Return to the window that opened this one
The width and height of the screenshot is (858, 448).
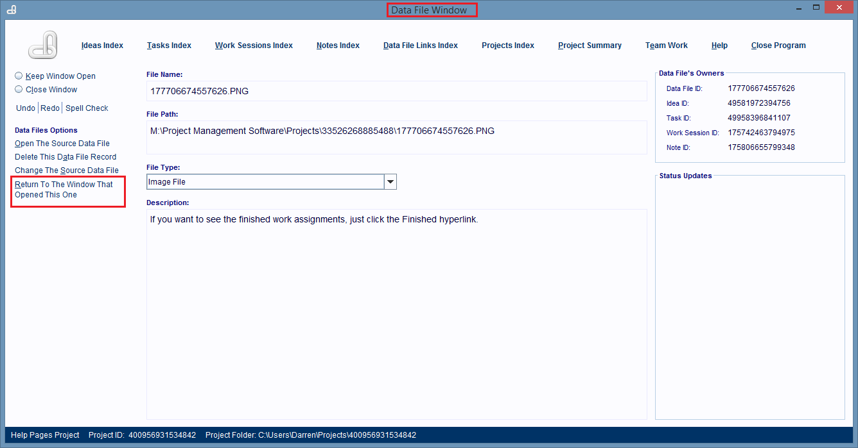(x=64, y=190)
